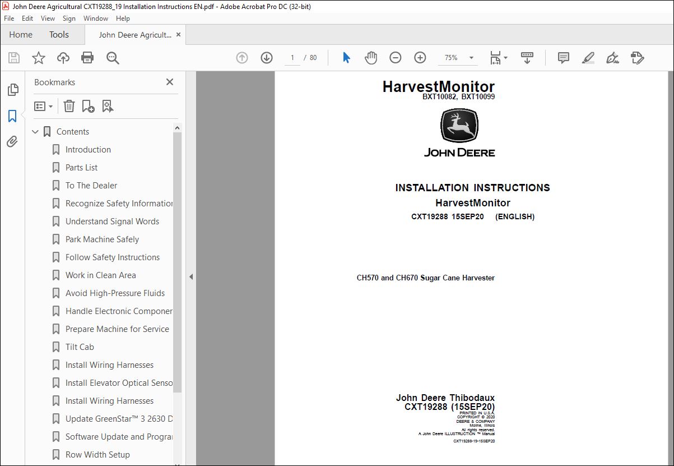Open Update GreenStar 3 2630 bookmark
The image size is (674, 466).
(119, 419)
